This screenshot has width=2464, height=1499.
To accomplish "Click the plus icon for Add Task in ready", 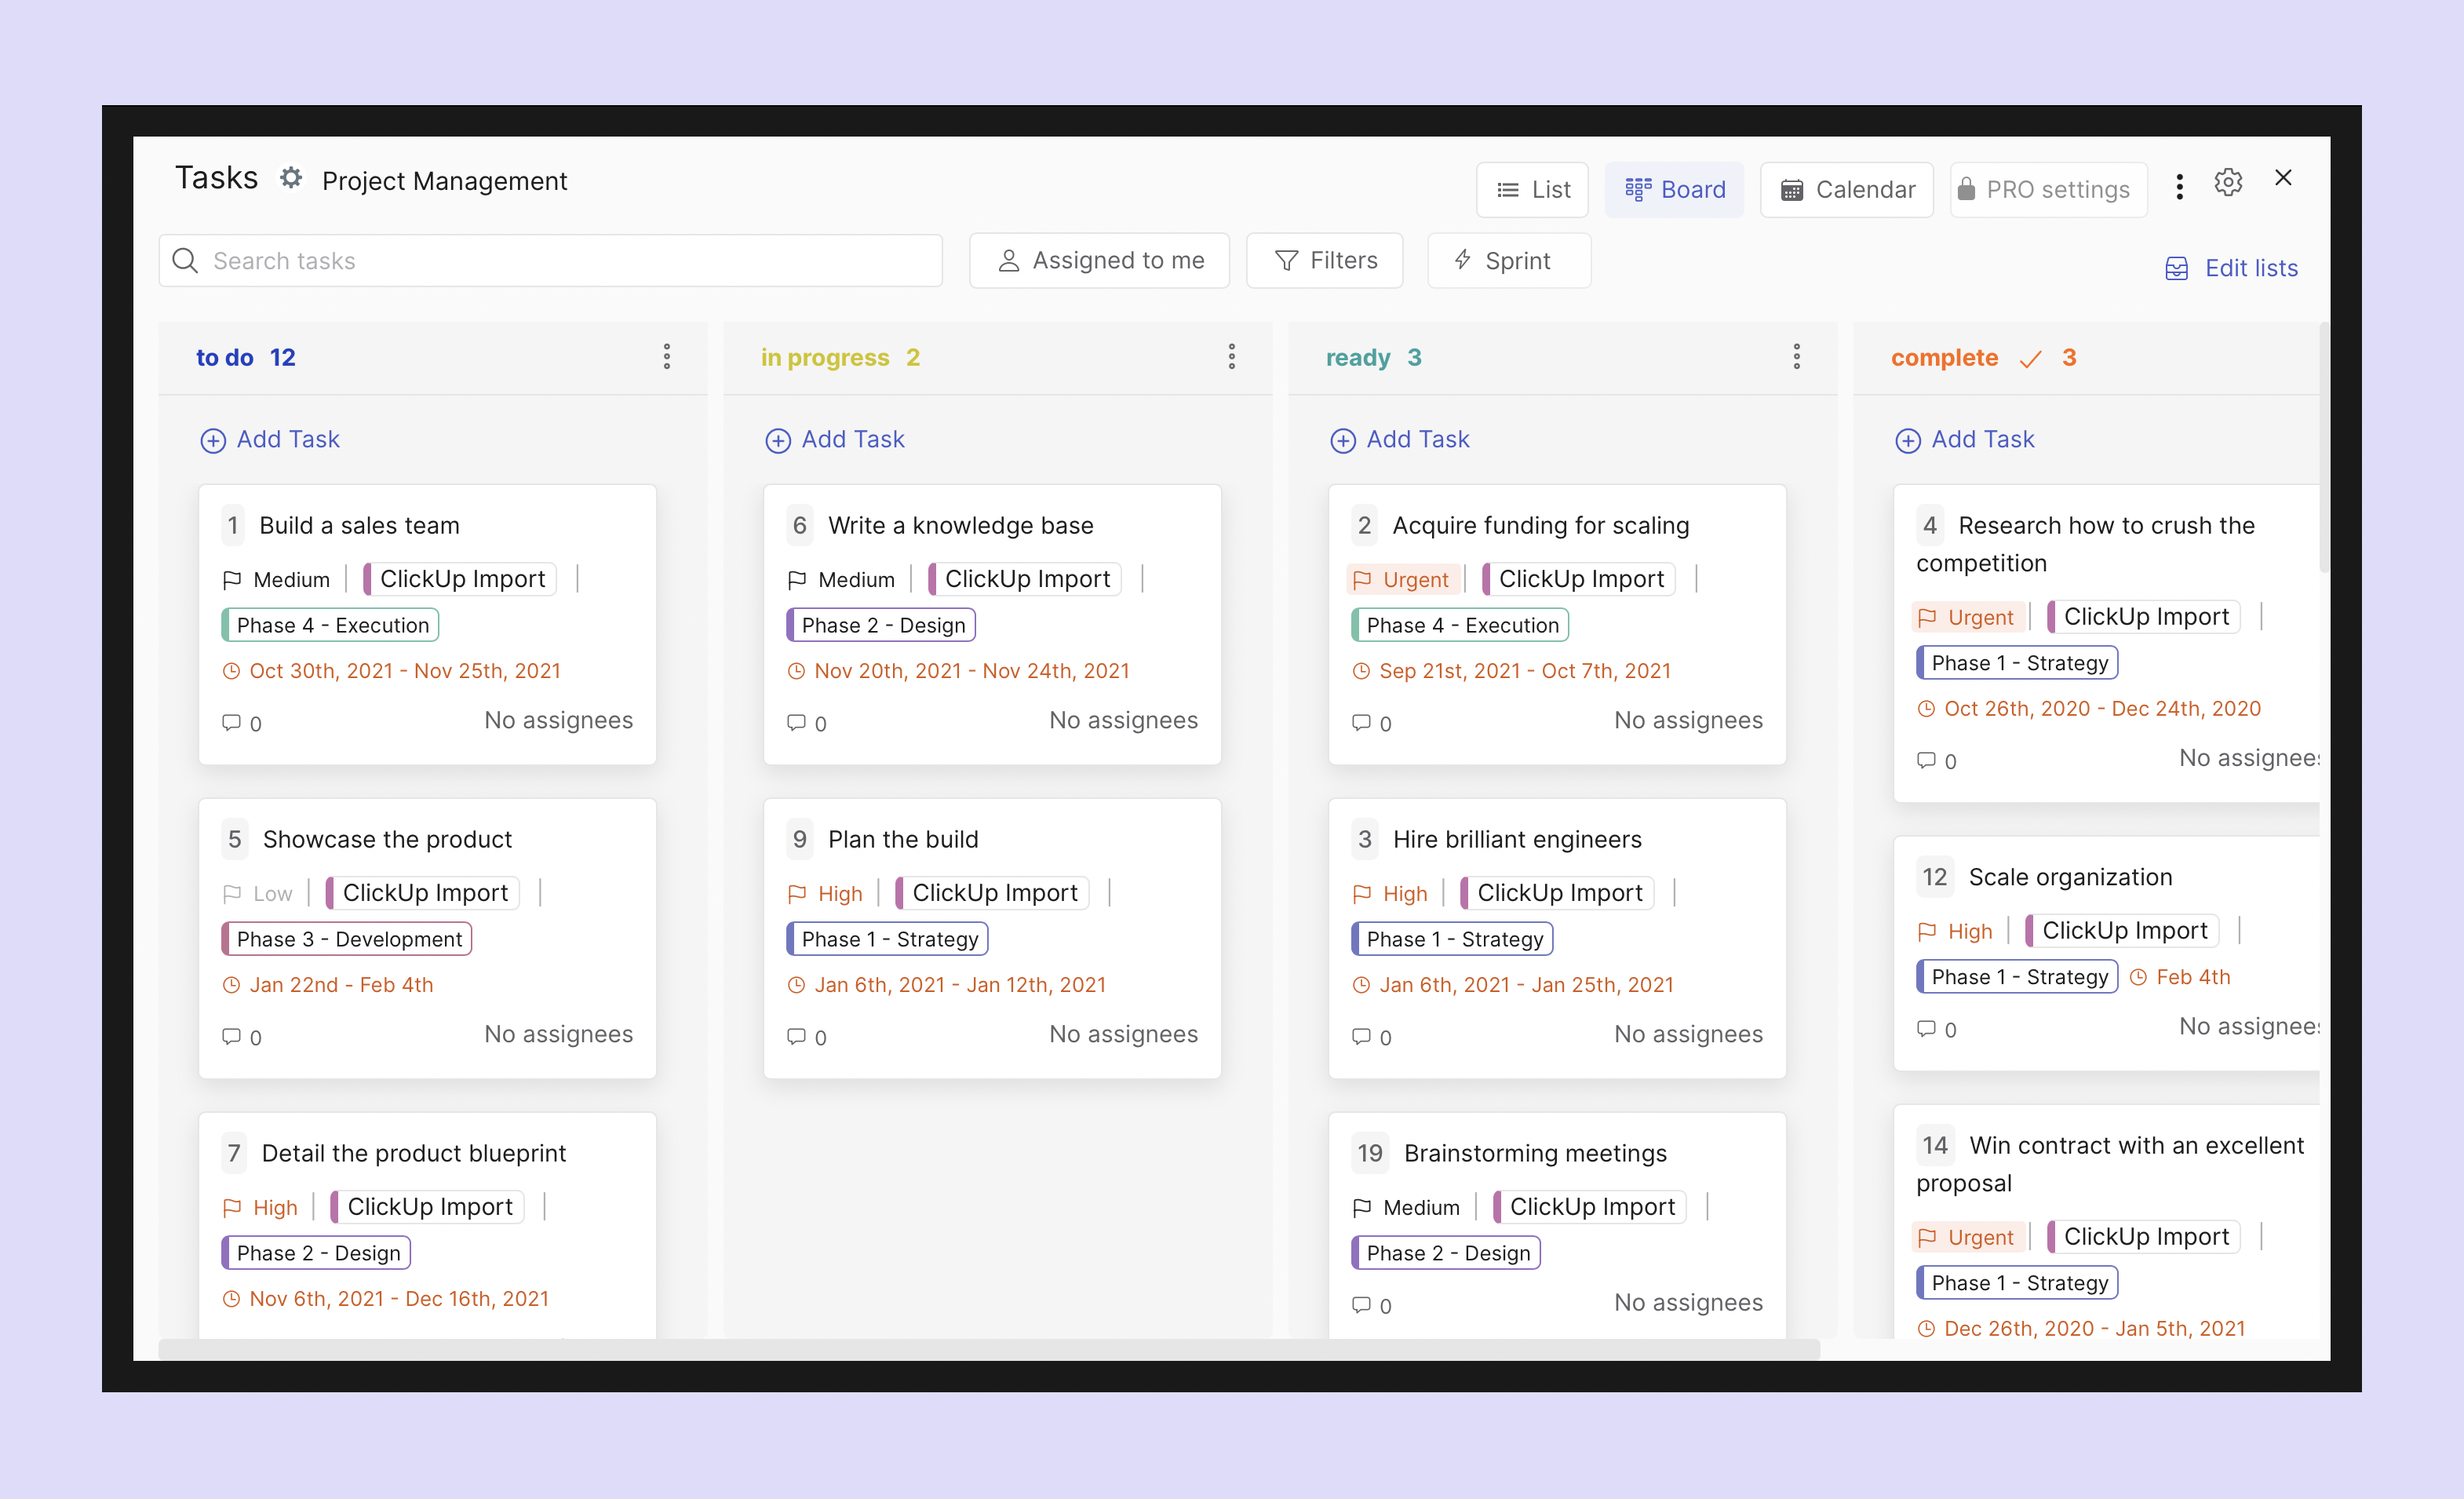I will click(x=1342, y=440).
